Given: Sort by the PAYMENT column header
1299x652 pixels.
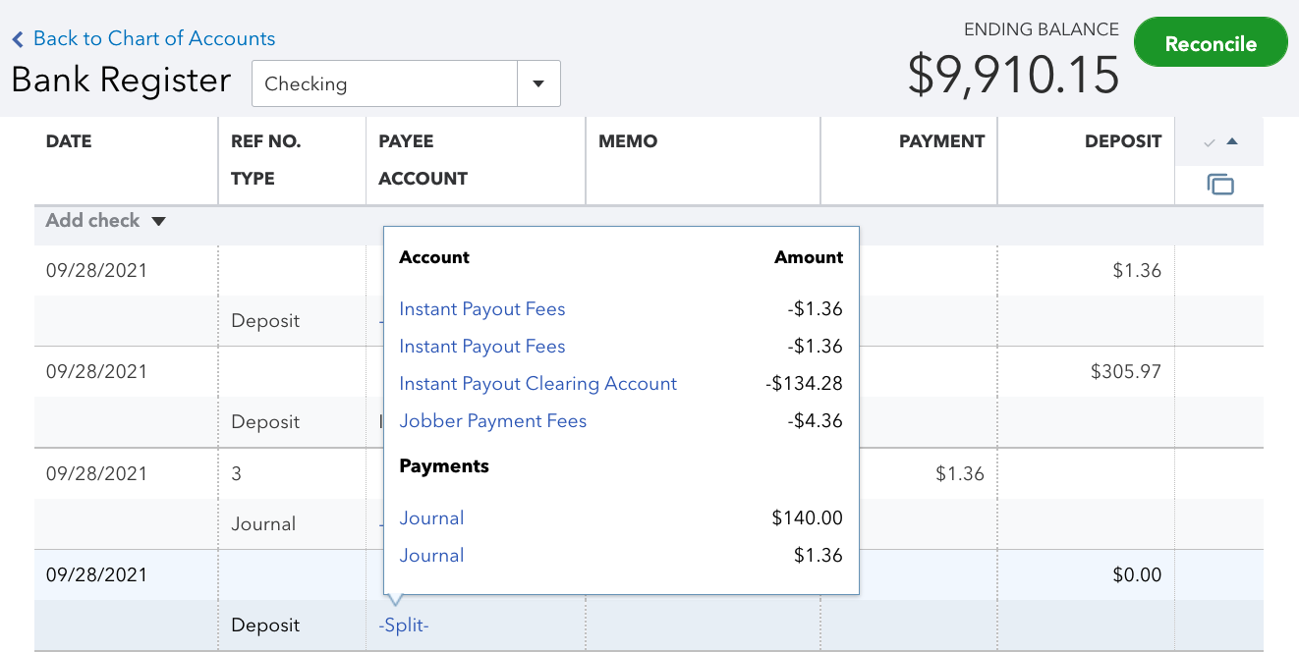Looking at the screenshot, I should tap(940, 141).
